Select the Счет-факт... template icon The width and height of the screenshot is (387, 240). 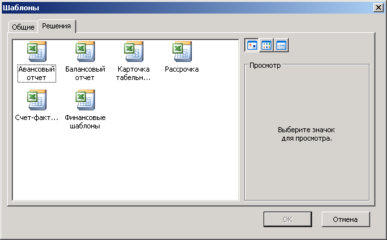click(x=37, y=100)
